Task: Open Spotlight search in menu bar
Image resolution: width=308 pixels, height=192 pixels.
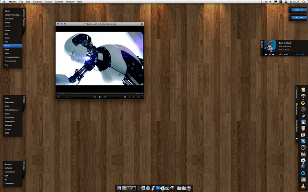Action: coord(304,1)
